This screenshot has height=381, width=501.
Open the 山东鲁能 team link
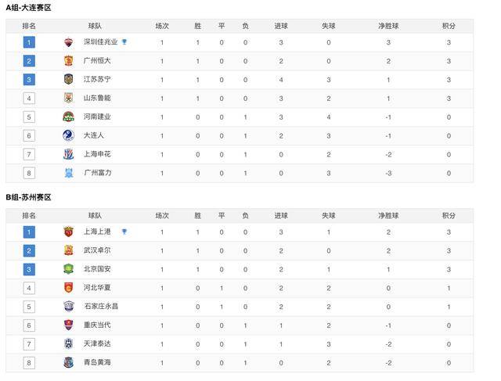point(97,98)
